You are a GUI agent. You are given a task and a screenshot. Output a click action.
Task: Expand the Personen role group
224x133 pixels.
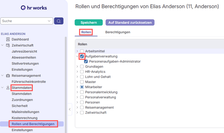pyautogui.click(x=77, y=102)
